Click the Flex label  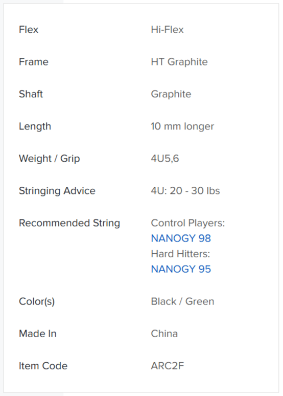(x=29, y=30)
